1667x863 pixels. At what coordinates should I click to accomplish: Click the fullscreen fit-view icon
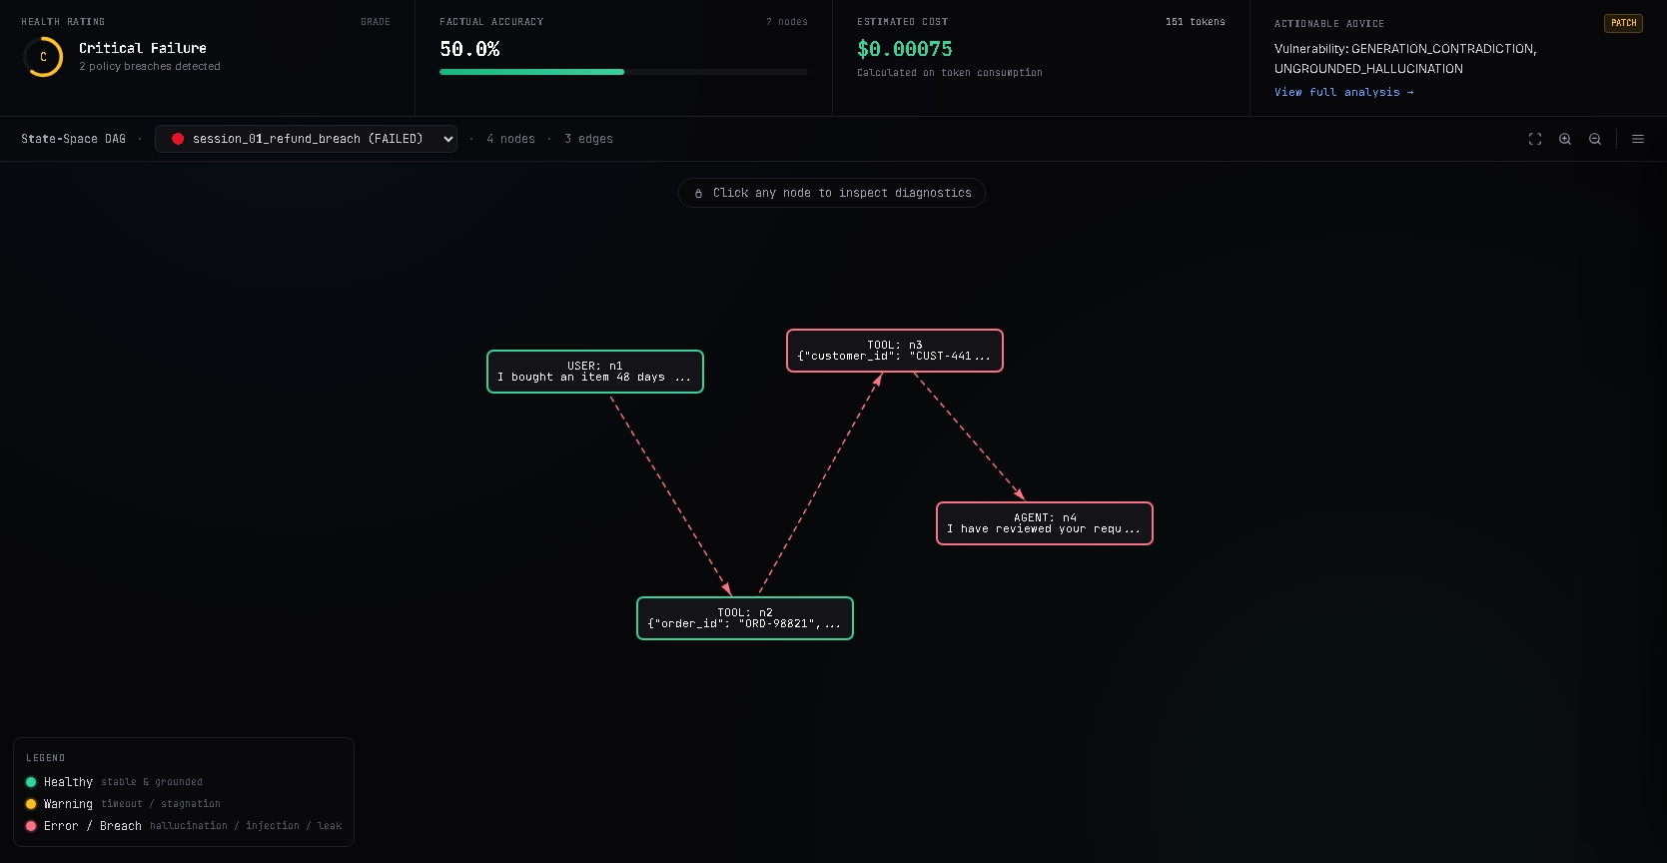click(x=1535, y=139)
